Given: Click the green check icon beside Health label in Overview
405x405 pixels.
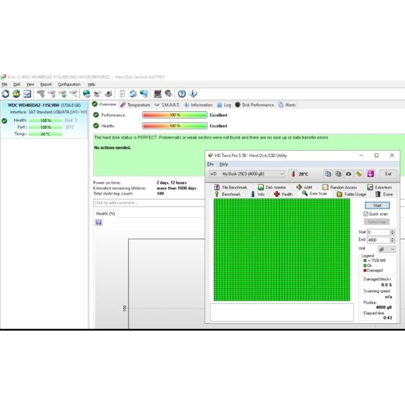Looking at the screenshot, I should coord(96,126).
